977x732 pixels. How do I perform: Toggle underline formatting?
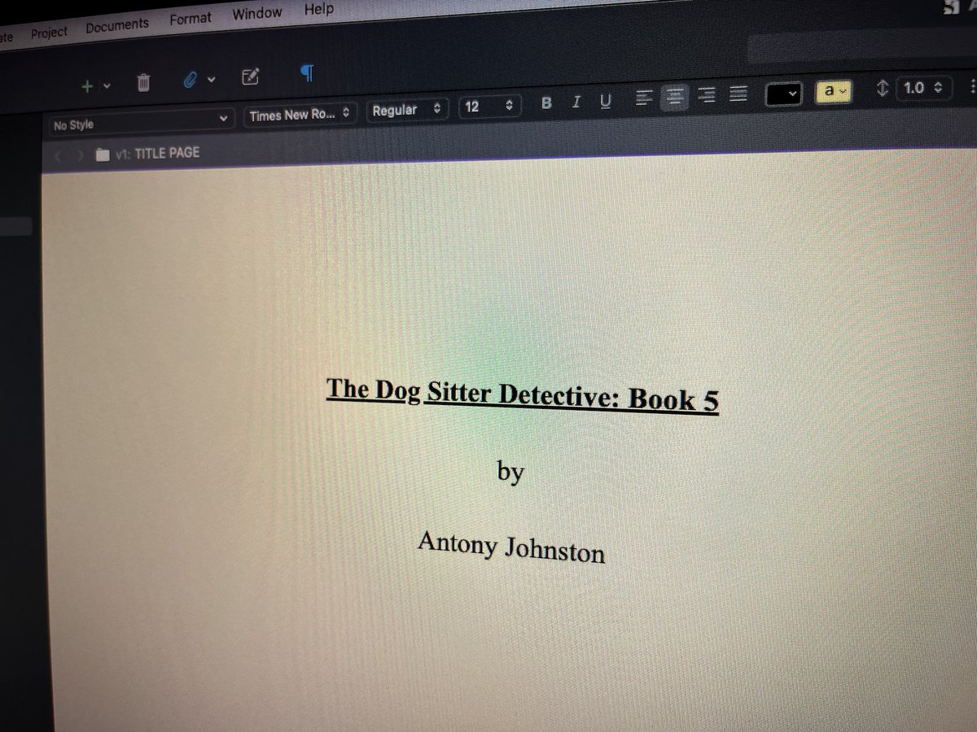605,102
